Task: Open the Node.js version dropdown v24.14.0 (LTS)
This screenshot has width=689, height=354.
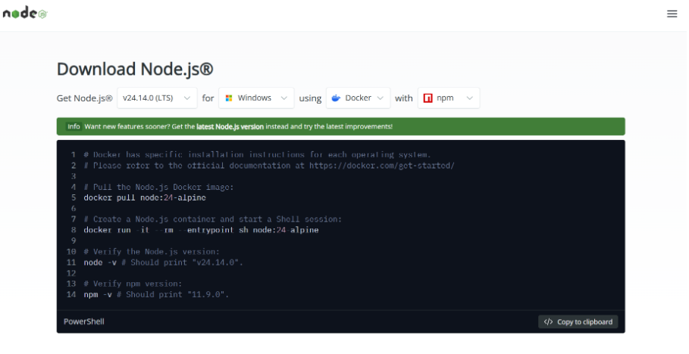Action: pyautogui.click(x=157, y=98)
